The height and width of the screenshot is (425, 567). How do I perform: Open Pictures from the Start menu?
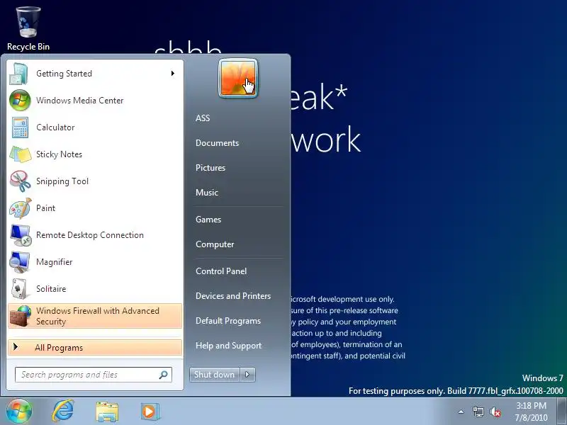click(x=210, y=168)
